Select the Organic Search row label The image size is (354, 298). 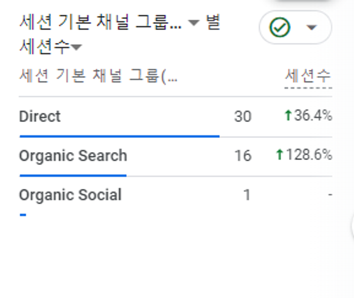click(73, 156)
